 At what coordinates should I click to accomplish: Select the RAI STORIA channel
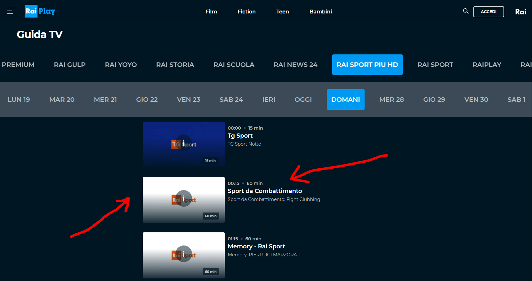pos(175,65)
